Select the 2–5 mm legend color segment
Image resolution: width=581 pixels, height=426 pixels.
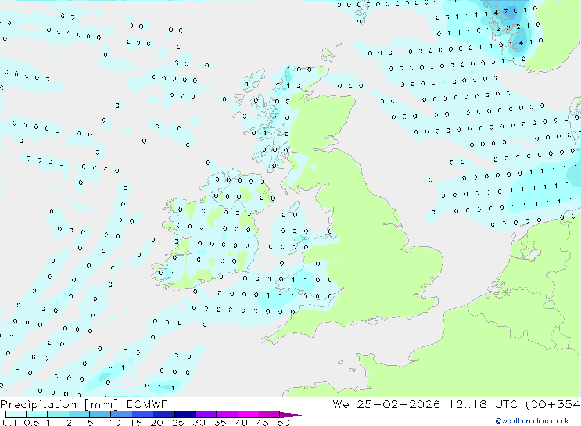(x=79, y=414)
